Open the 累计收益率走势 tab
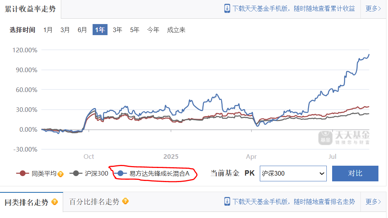Image resolution: width=388 pixels, height=218 pixels. [x=30, y=9]
